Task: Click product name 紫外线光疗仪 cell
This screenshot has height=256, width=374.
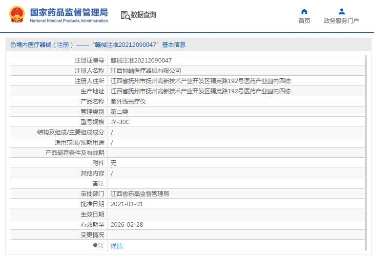Action: pos(128,101)
